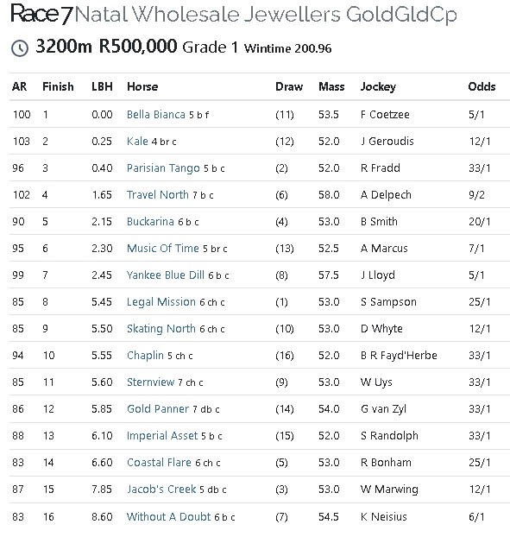Open Parisian Tango horse profile

pyautogui.click(x=163, y=168)
